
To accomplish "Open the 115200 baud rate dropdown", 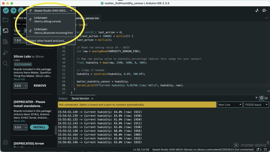I will tap(256, 105).
